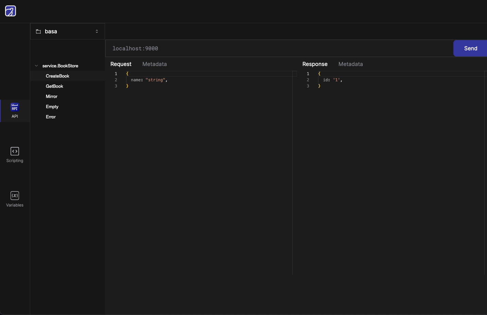Select the service.BookStore service name
Image resolution: width=487 pixels, height=315 pixels.
click(x=60, y=66)
